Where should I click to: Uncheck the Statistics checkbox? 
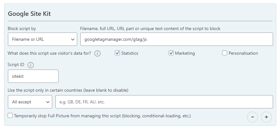point(117,53)
